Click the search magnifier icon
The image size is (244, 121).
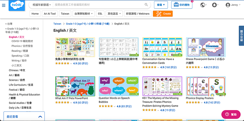146,5
